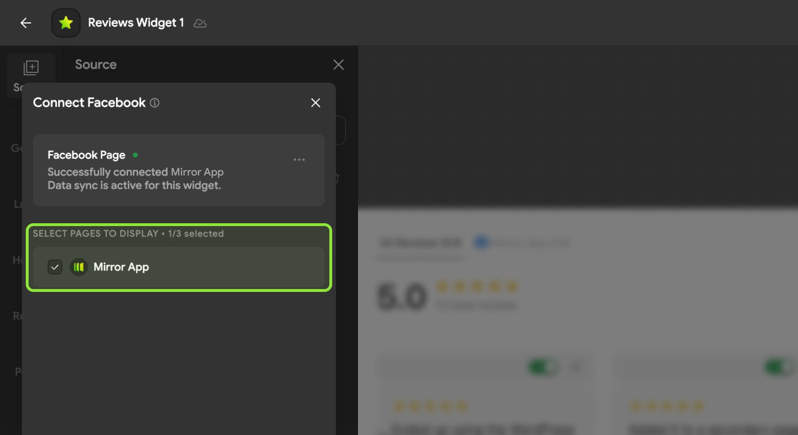
Task: Select the Mirror App page label
Action: coord(121,267)
